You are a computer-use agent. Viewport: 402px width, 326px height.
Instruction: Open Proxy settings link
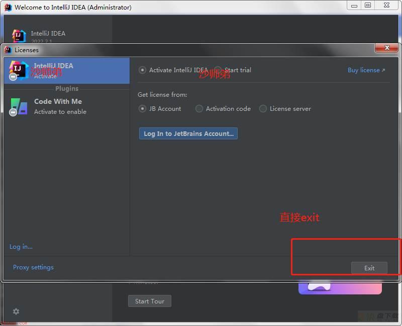point(33,267)
